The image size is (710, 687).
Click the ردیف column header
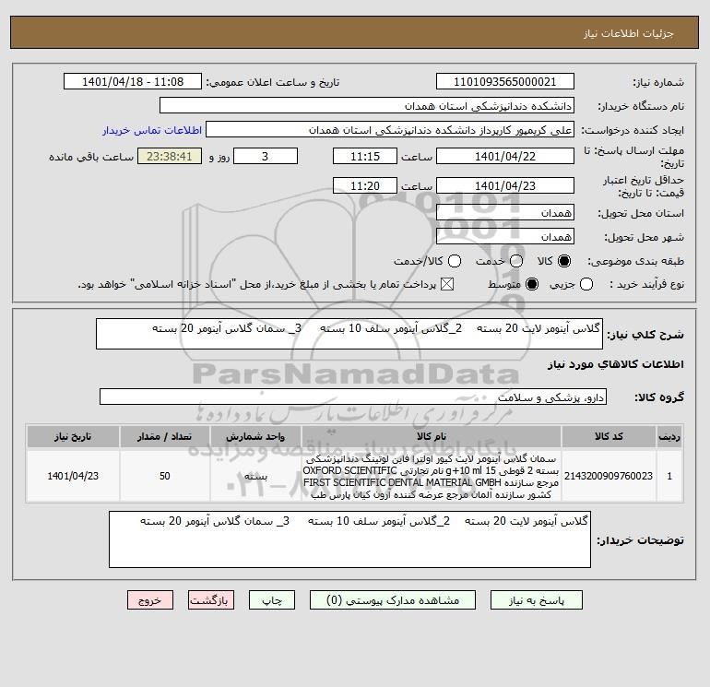coord(669,436)
